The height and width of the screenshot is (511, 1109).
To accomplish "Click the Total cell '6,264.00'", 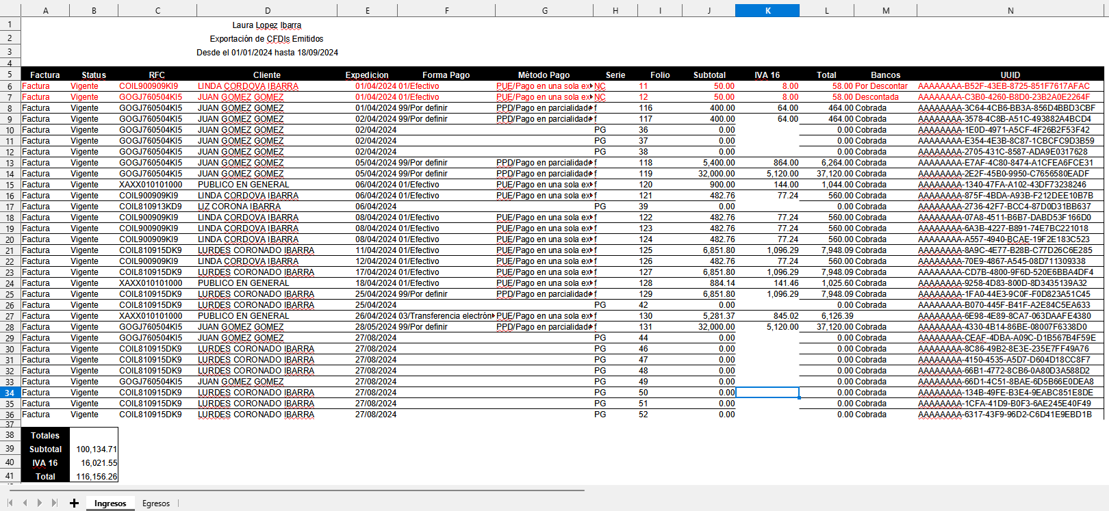I will click(x=826, y=163).
